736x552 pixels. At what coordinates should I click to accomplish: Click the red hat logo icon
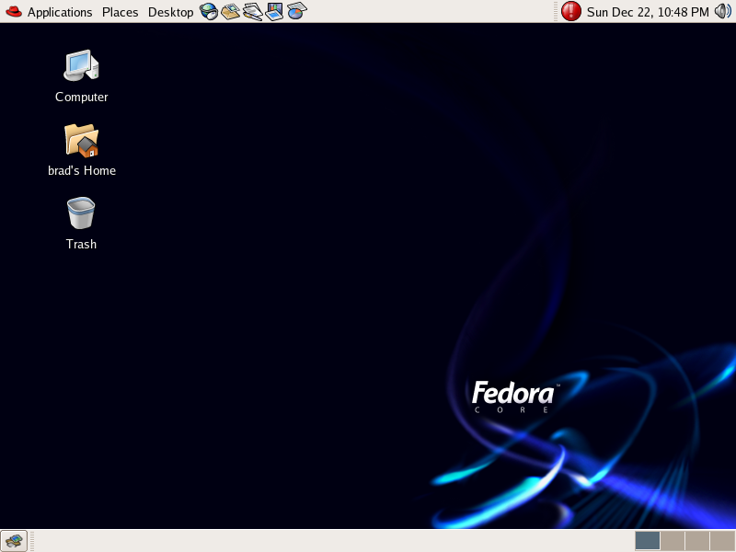point(14,11)
